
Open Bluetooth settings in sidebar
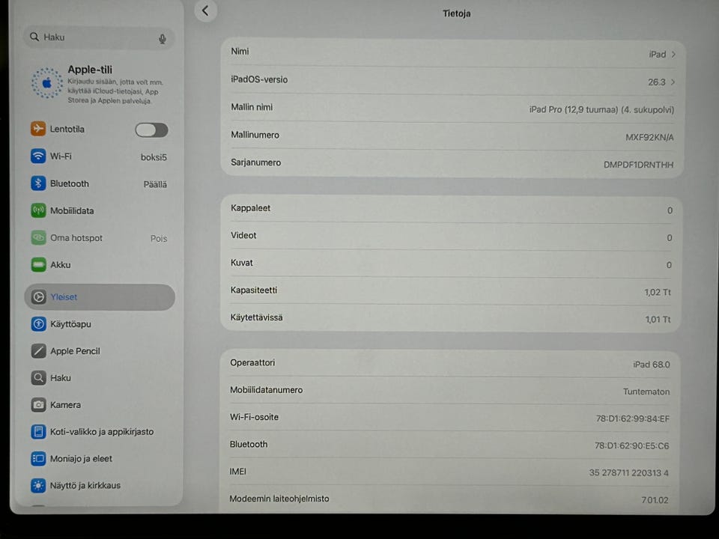[99, 183]
